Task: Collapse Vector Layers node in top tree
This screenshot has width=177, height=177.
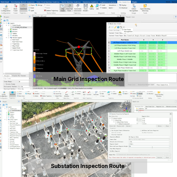Action: [x=7, y=38]
